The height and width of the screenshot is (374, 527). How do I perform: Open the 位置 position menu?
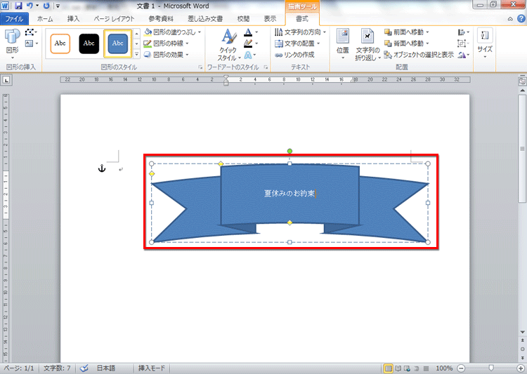343,44
